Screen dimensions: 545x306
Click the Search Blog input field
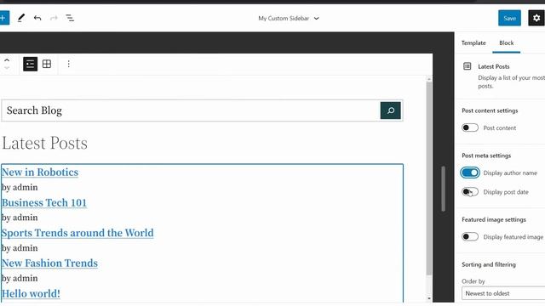[191, 110]
